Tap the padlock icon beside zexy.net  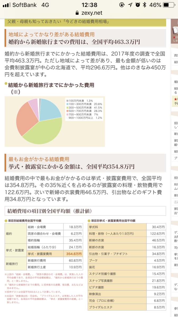[77, 13]
